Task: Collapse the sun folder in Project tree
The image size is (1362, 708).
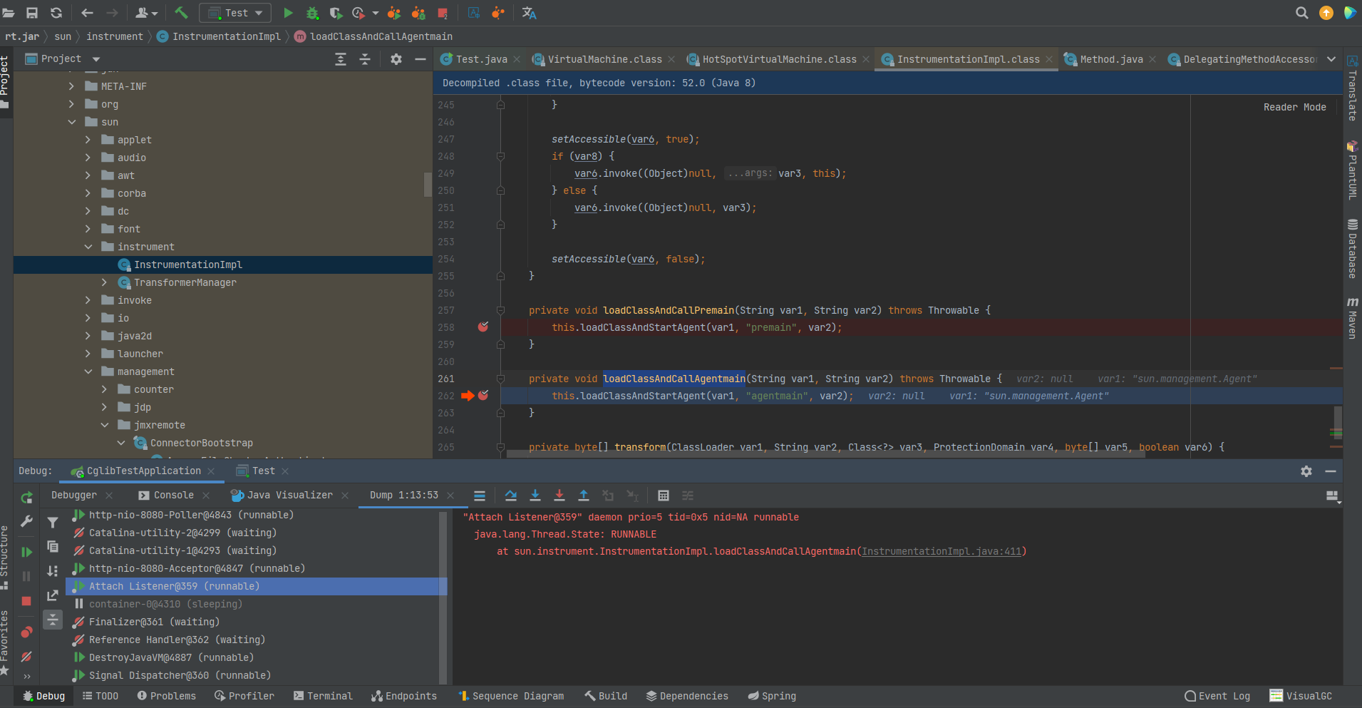Action: pyautogui.click(x=72, y=121)
